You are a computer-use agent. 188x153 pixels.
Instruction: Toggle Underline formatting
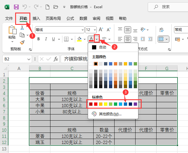tap(53, 39)
